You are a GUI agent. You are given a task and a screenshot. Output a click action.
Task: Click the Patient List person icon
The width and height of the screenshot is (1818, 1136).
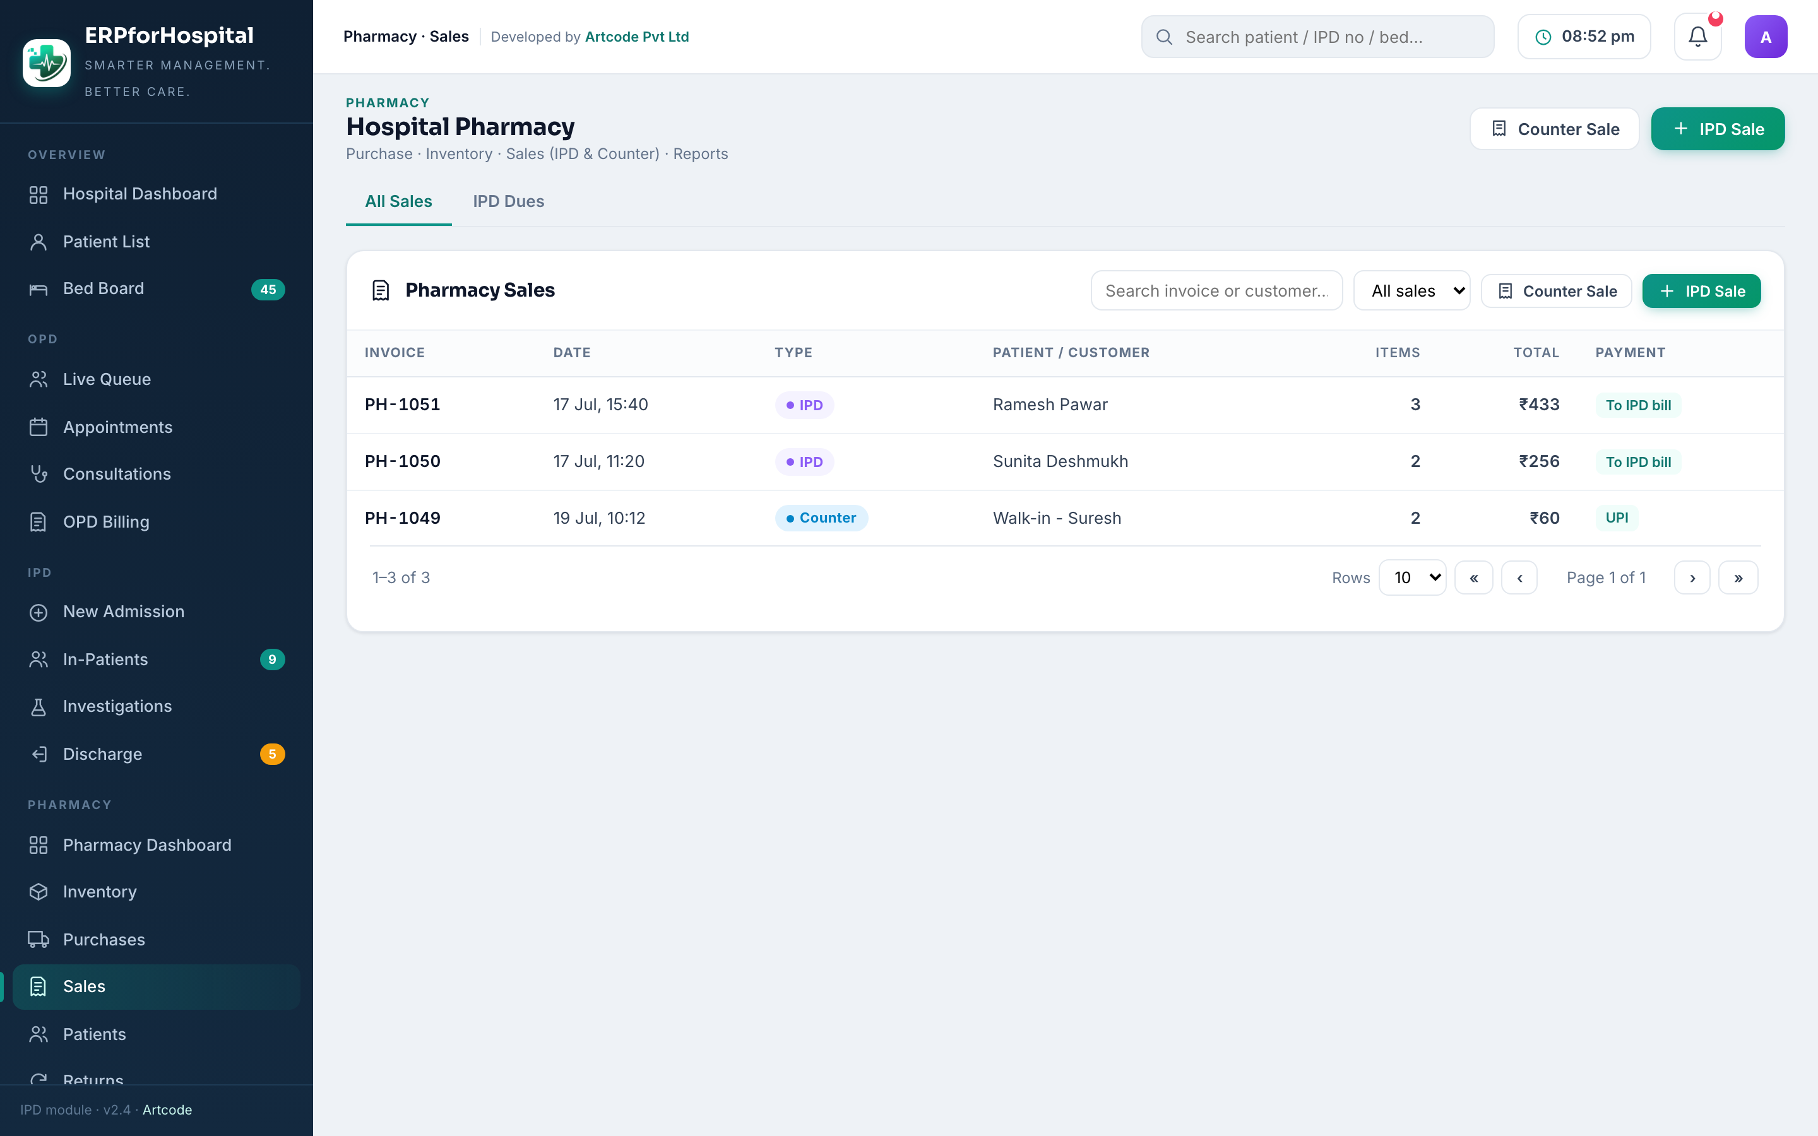[x=39, y=242]
